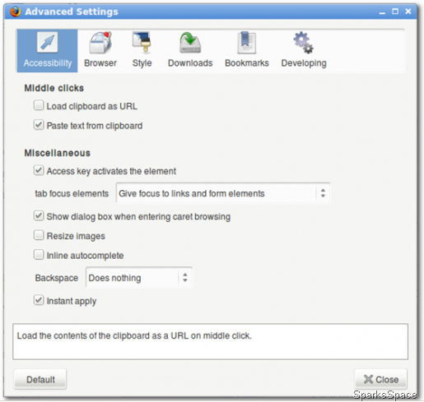Open the Browser globe icon
Image resolution: width=424 pixels, height=402 pixels.
tap(100, 43)
